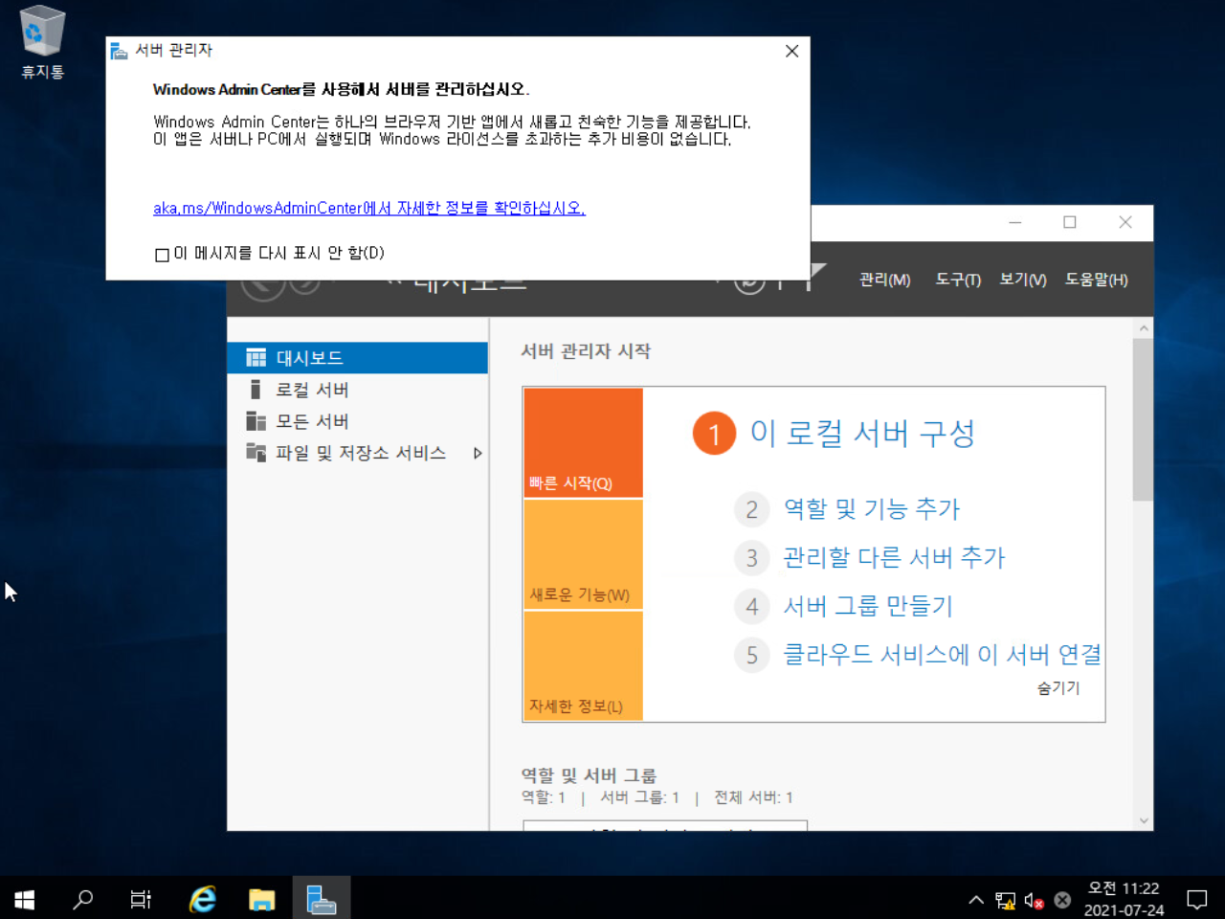This screenshot has height=919, width=1225.
Task: Click the orange step 1 circle
Action: pyautogui.click(x=714, y=434)
